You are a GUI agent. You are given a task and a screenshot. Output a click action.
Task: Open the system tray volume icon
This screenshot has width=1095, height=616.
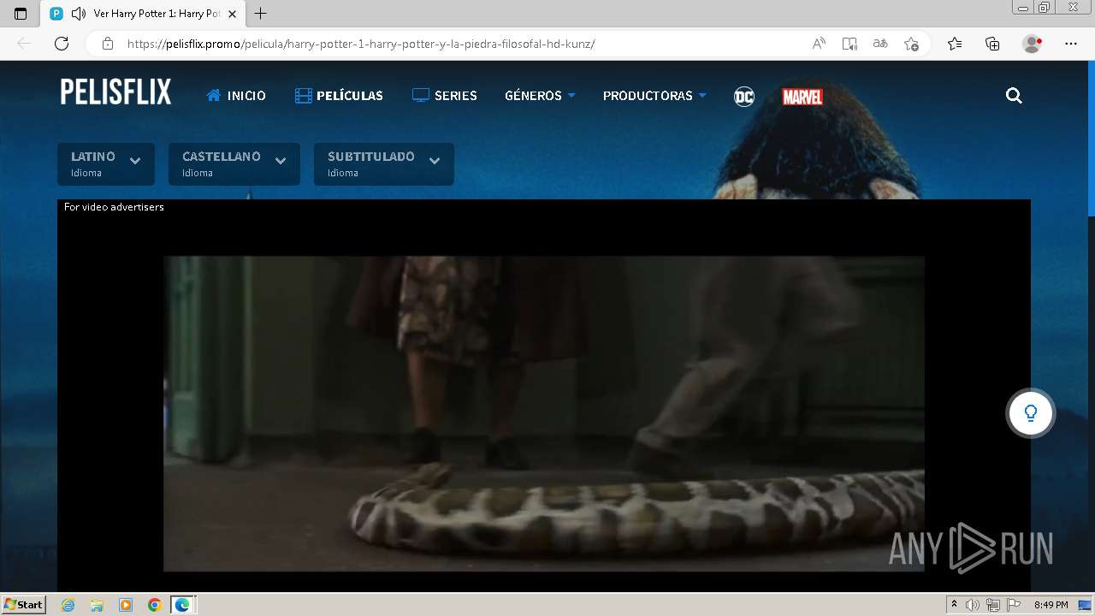click(973, 605)
